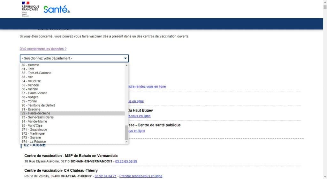Image resolution: width=327 pixels, height=179 pixels.
Task: Click the dropdown list scrollbar thumb
Action: click(x=126, y=133)
